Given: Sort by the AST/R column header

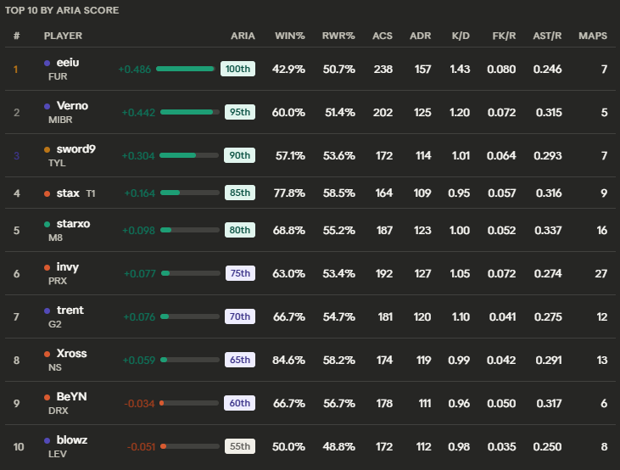Looking at the screenshot, I should point(547,36).
